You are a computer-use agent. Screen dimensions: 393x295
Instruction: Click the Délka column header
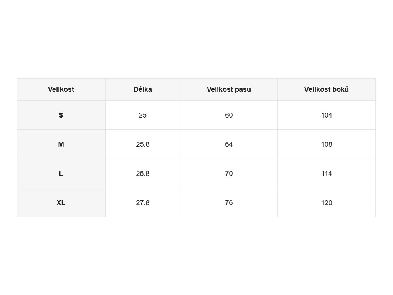143,89
